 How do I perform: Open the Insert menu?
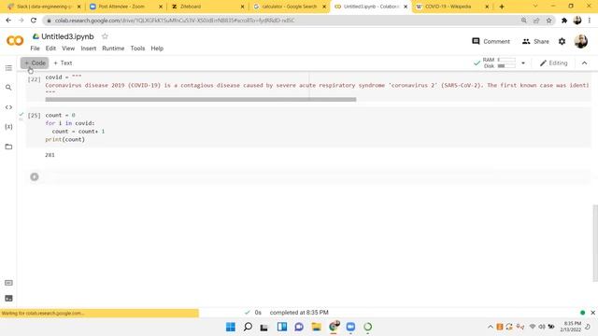click(x=89, y=49)
